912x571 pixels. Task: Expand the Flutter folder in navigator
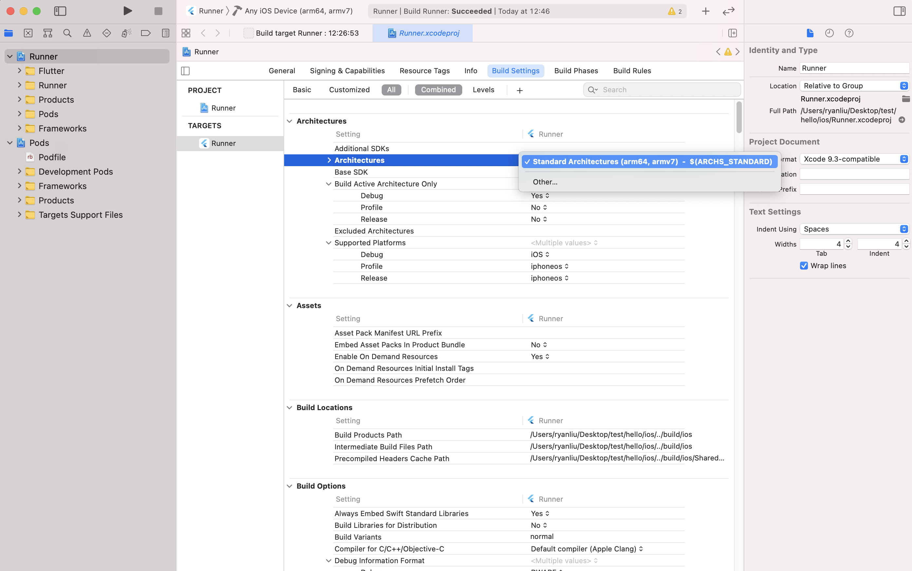[20, 71]
